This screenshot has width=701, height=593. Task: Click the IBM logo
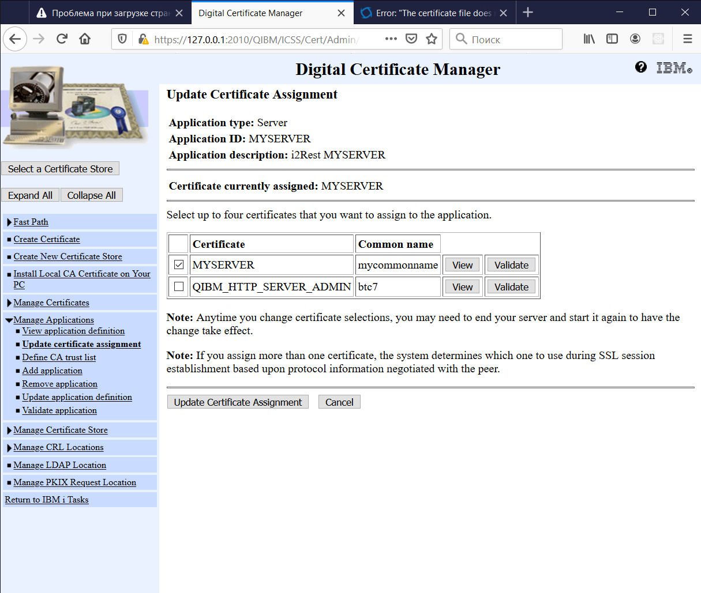(674, 67)
